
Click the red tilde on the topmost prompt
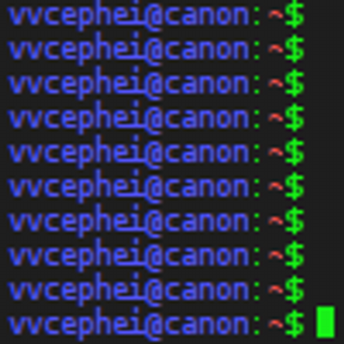pyautogui.click(x=276, y=14)
